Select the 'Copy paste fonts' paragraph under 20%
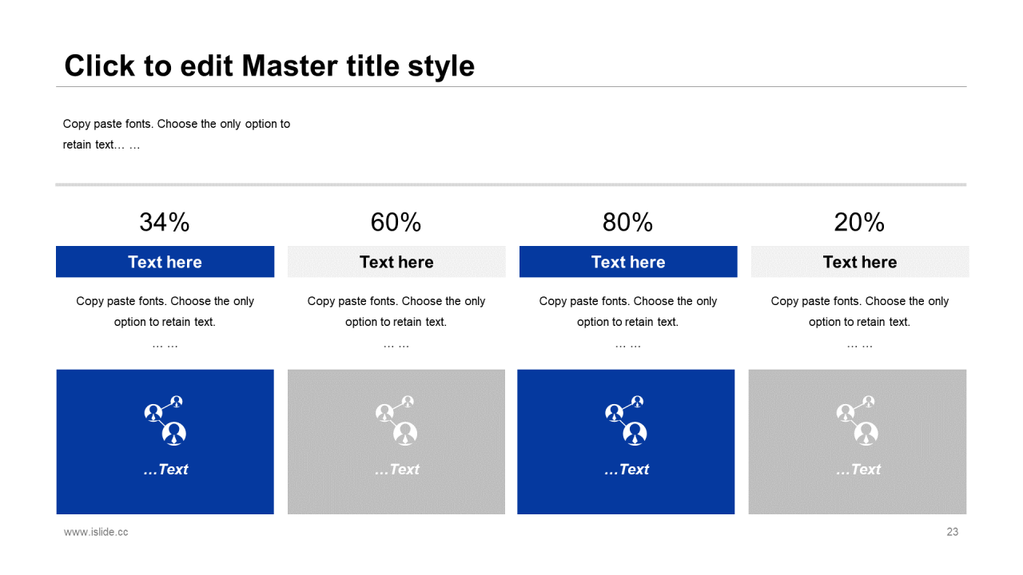 [x=860, y=323]
